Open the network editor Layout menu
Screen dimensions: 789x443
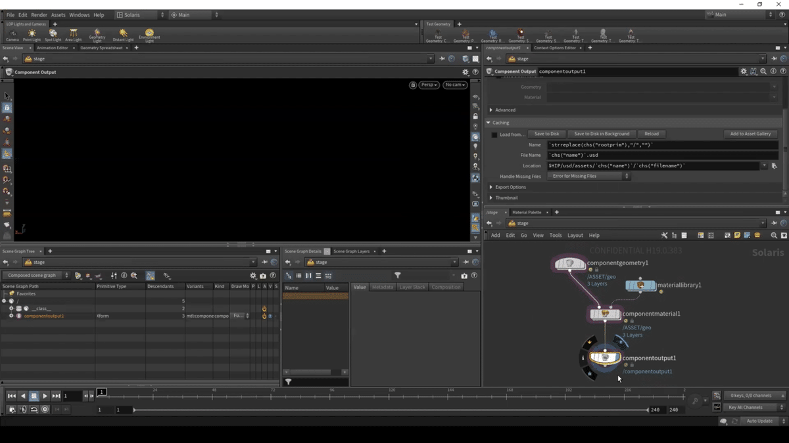click(575, 235)
